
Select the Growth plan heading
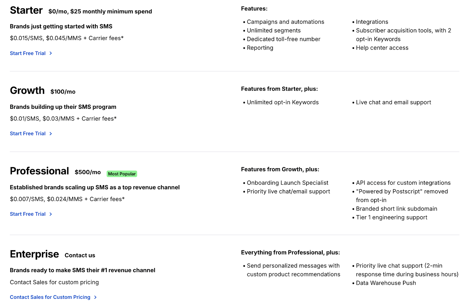(27, 91)
